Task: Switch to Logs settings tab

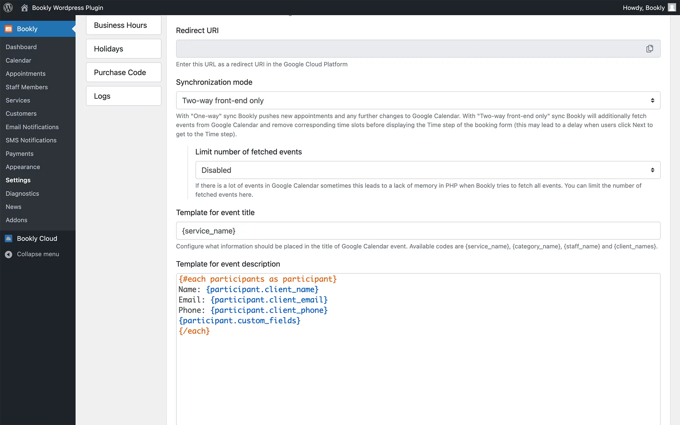Action: click(123, 96)
